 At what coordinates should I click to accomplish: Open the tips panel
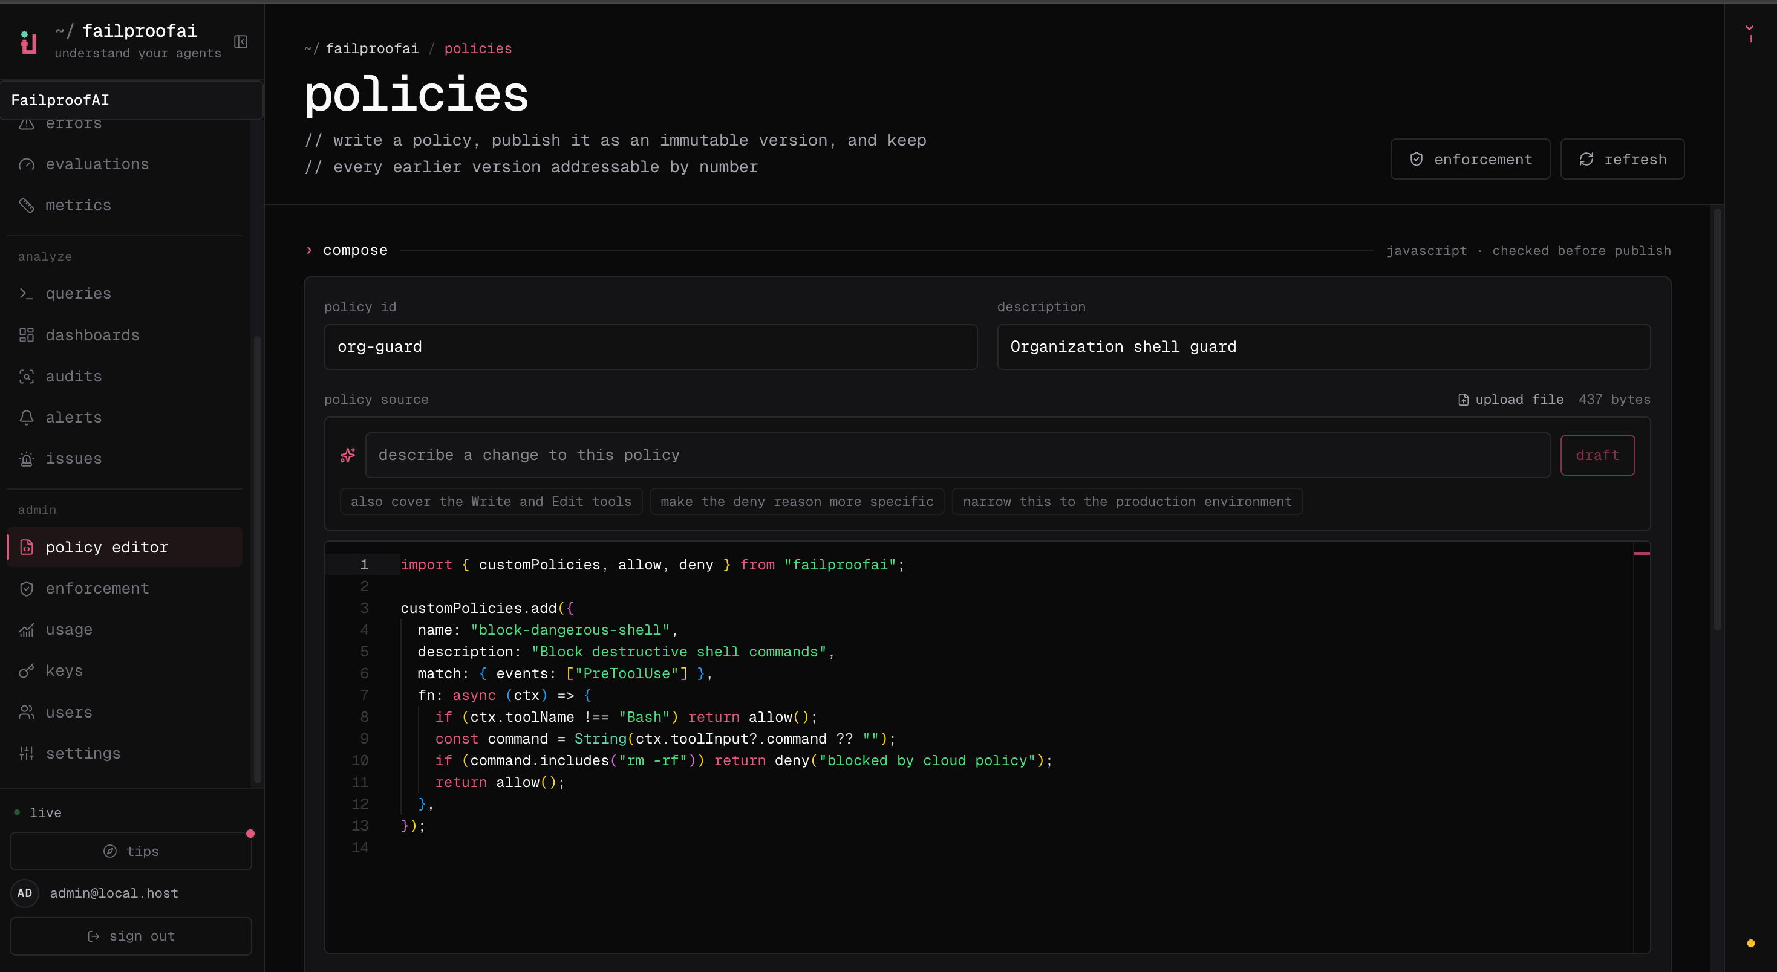[131, 851]
